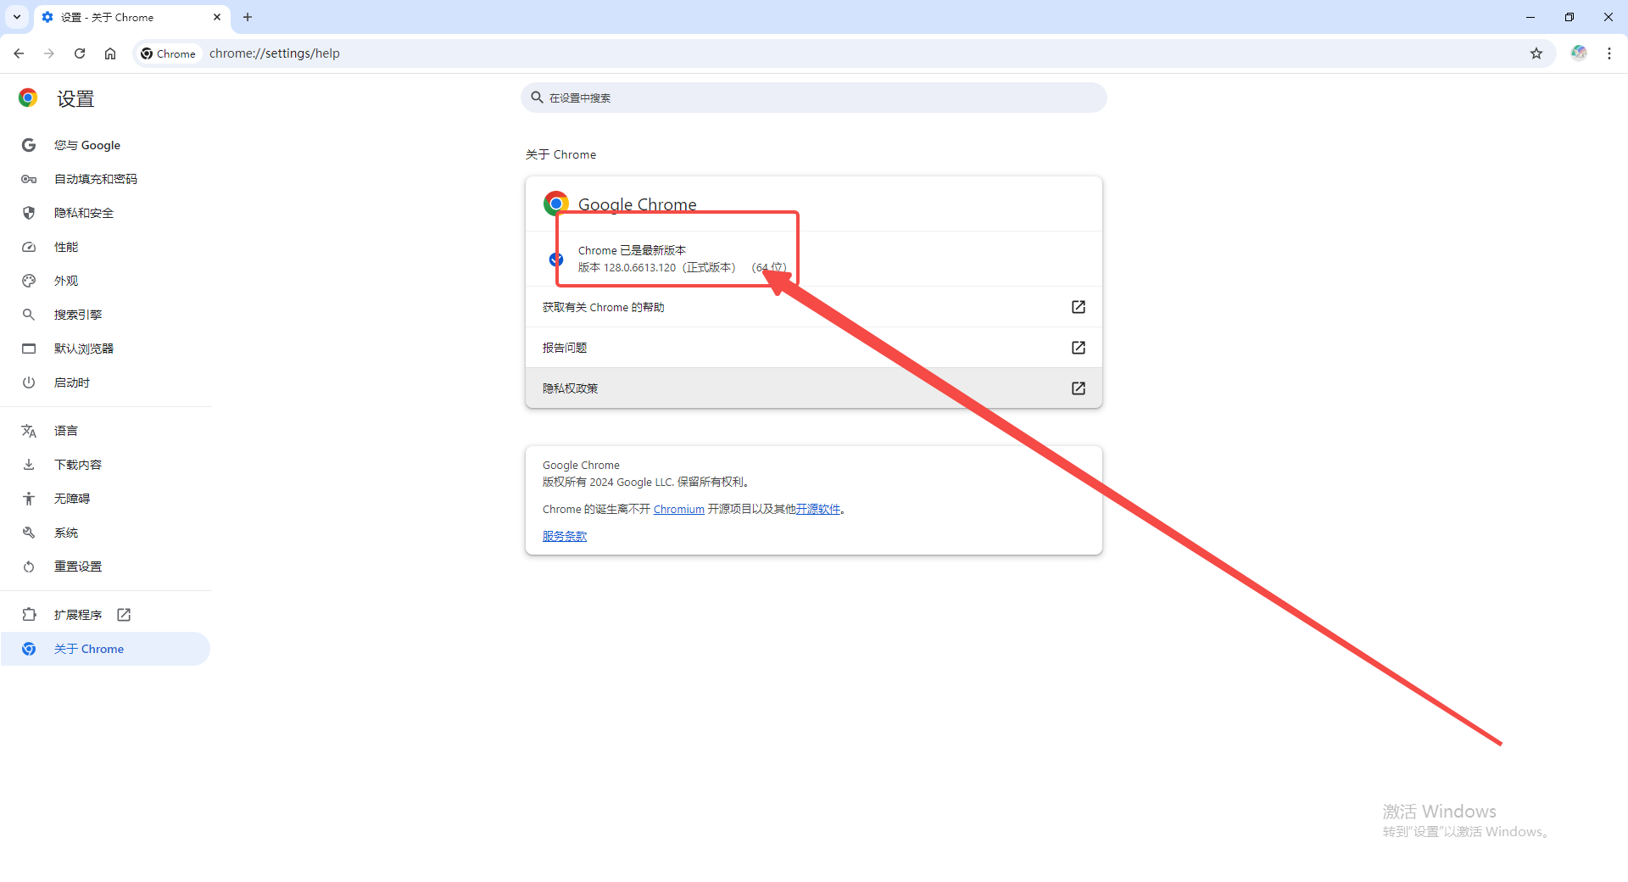Screen dimensions: 1628x882
Task: Click the Google G icon in sidebar
Action: [29, 145]
